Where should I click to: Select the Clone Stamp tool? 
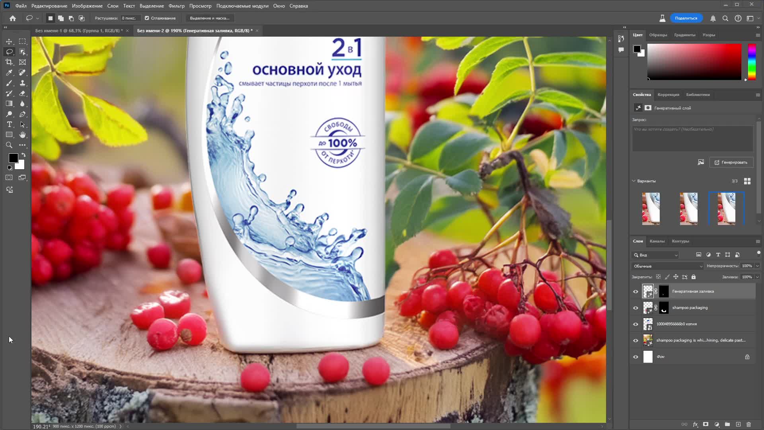[x=23, y=83]
